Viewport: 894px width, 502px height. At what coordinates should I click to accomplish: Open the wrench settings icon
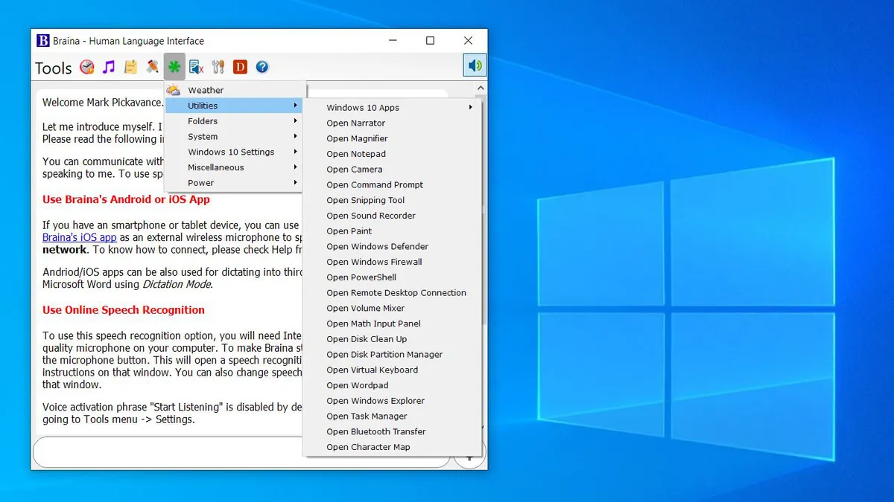tap(218, 67)
